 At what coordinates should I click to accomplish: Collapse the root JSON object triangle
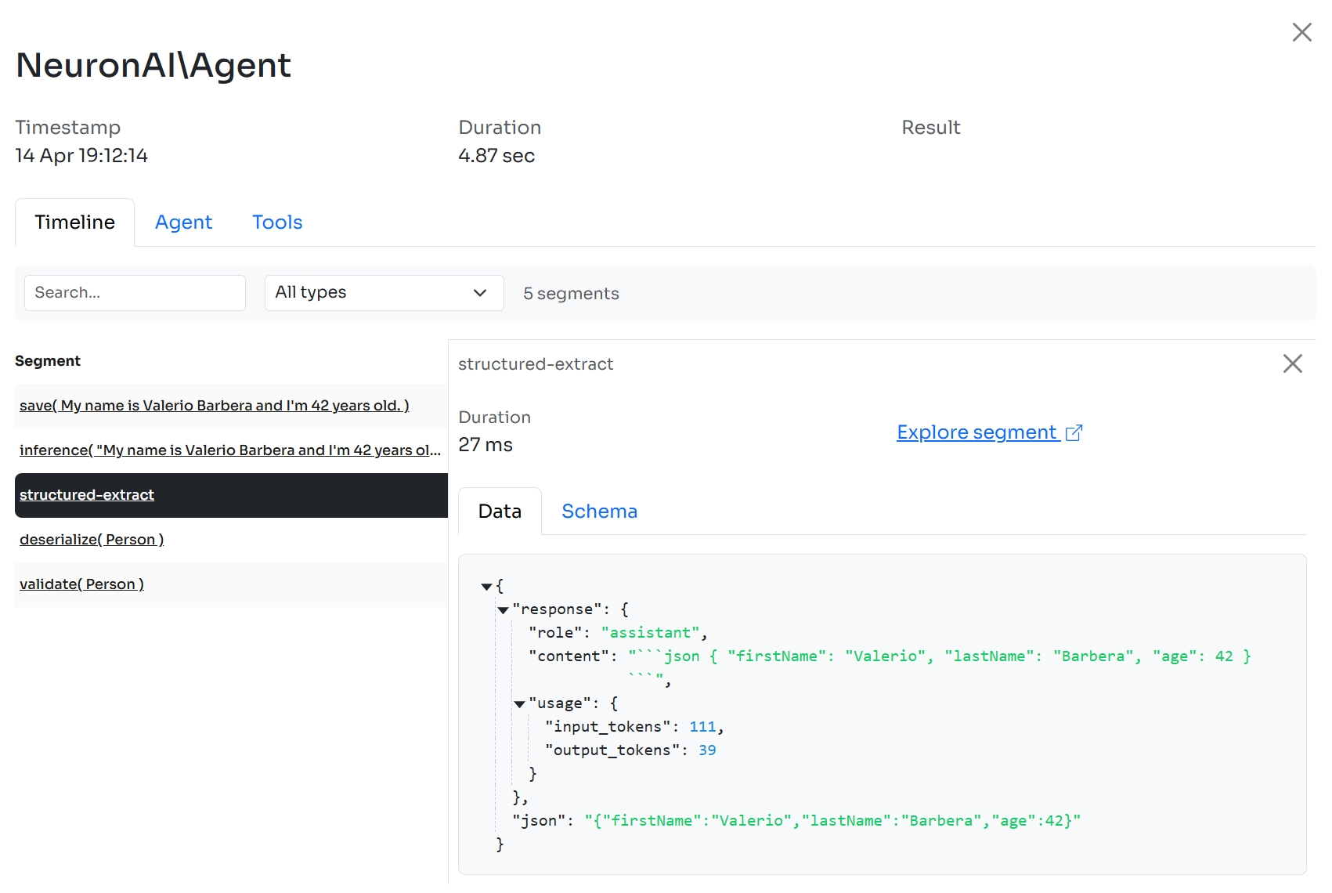point(486,587)
